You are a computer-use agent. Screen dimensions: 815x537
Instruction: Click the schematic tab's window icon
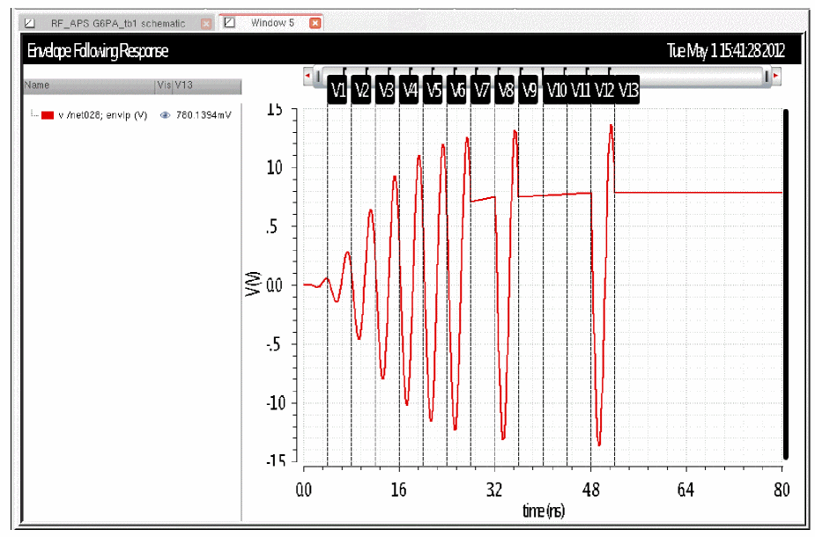(x=30, y=23)
